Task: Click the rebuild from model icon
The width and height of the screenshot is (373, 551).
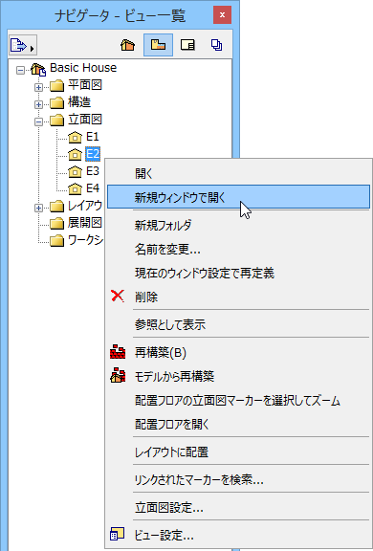Action: pyautogui.click(x=118, y=376)
